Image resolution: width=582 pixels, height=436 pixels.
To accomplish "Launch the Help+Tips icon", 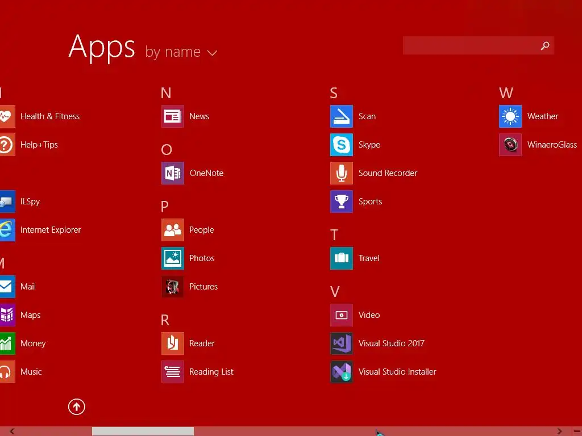I will pyautogui.click(x=7, y=145).
